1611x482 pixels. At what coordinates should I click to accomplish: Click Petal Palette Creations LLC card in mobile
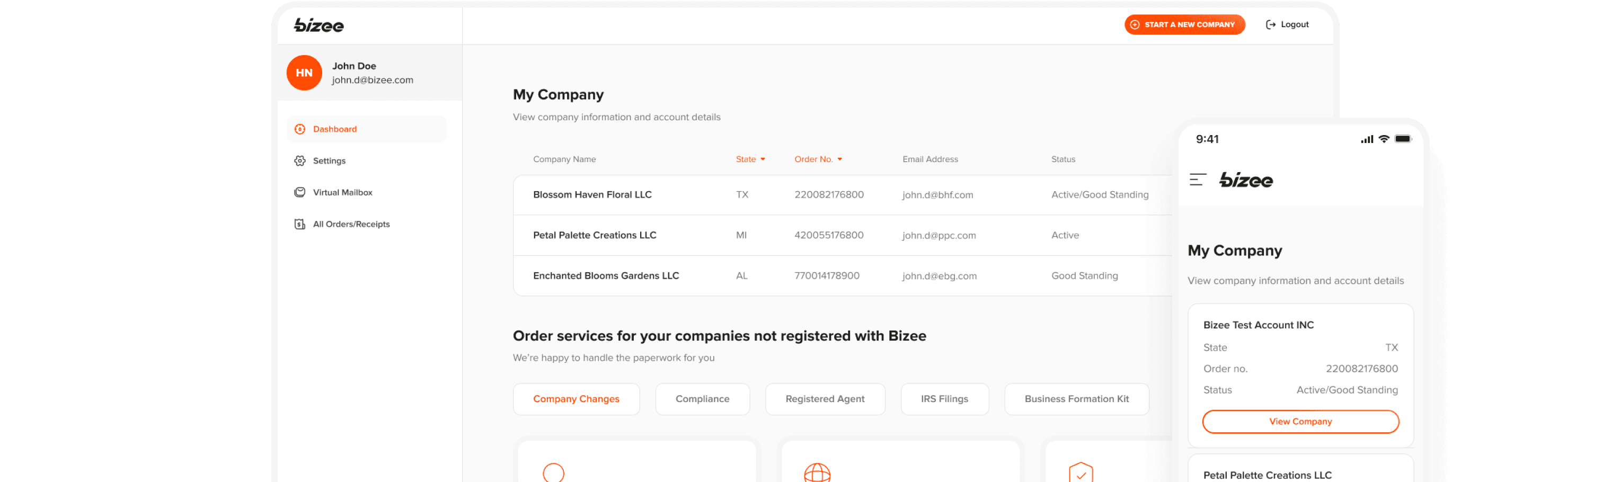click(1301, 468)
